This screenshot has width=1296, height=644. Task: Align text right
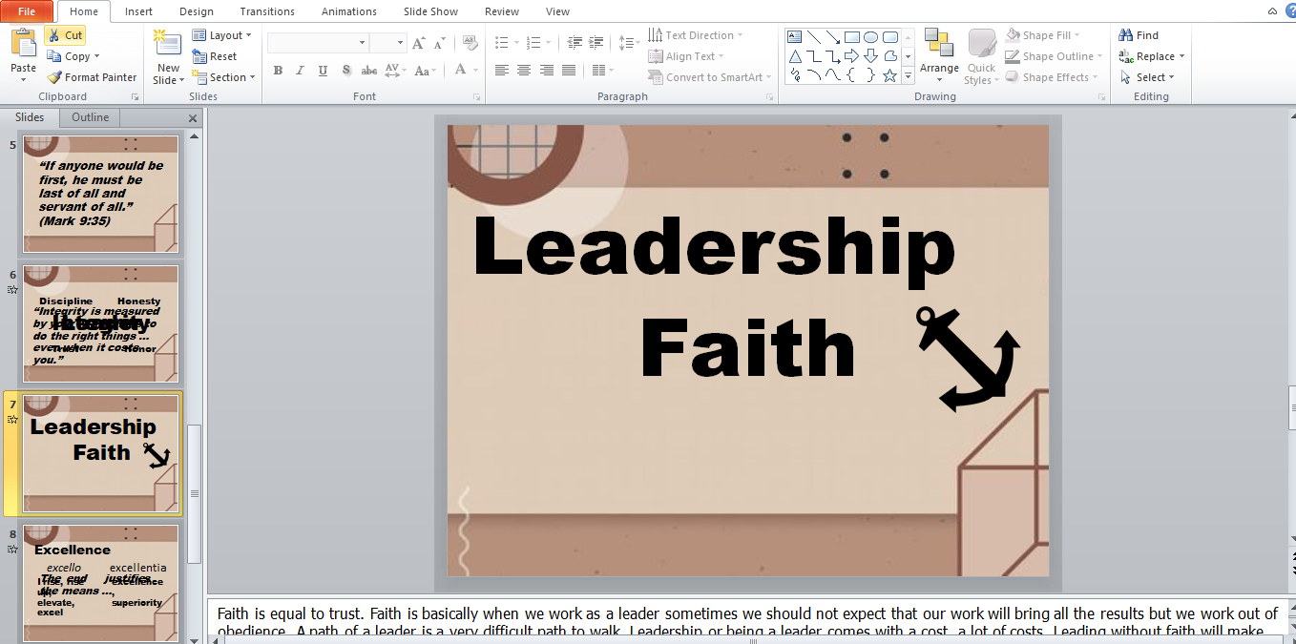click(547, 70)
